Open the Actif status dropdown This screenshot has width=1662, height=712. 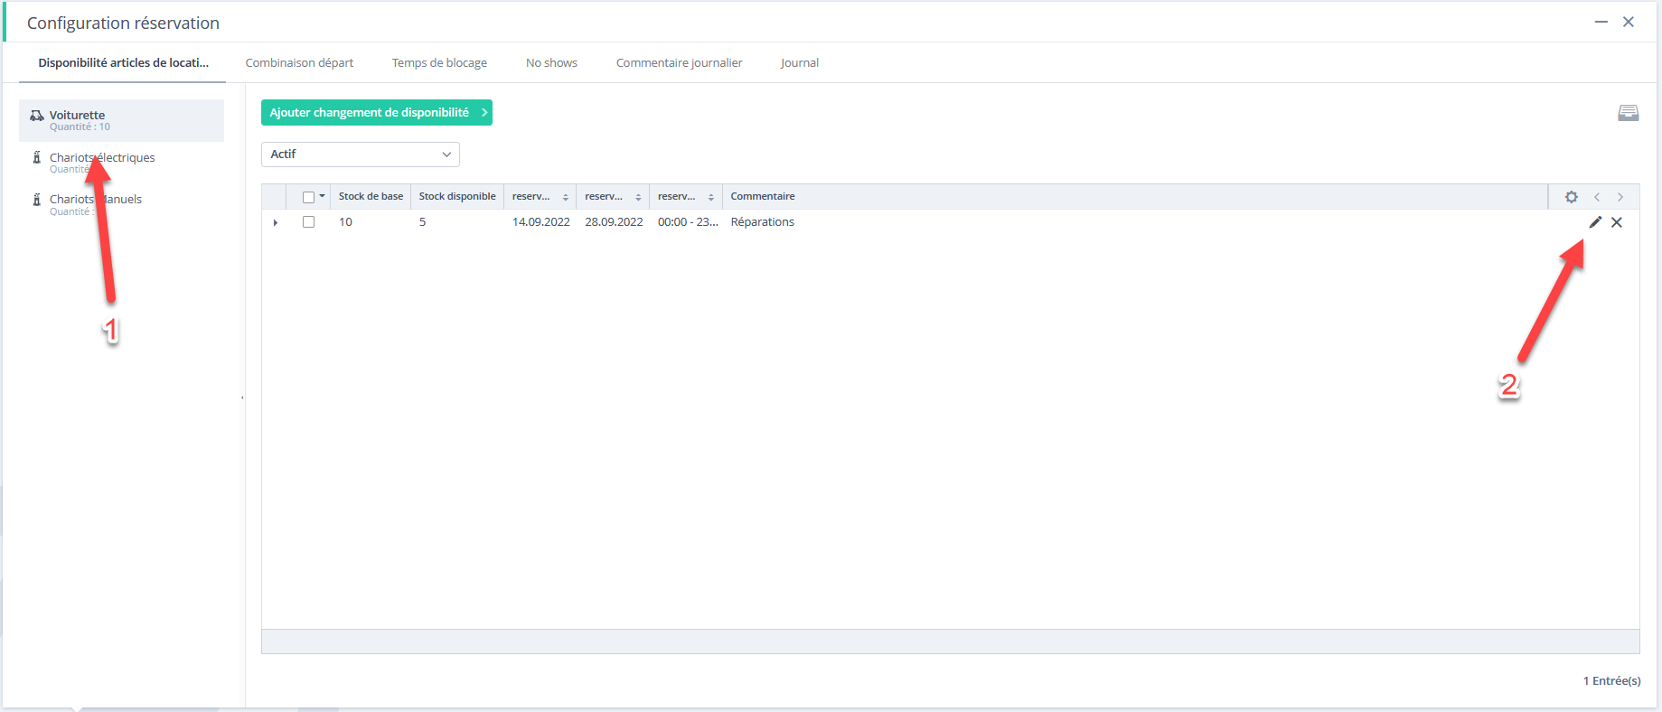coord(361,155)
